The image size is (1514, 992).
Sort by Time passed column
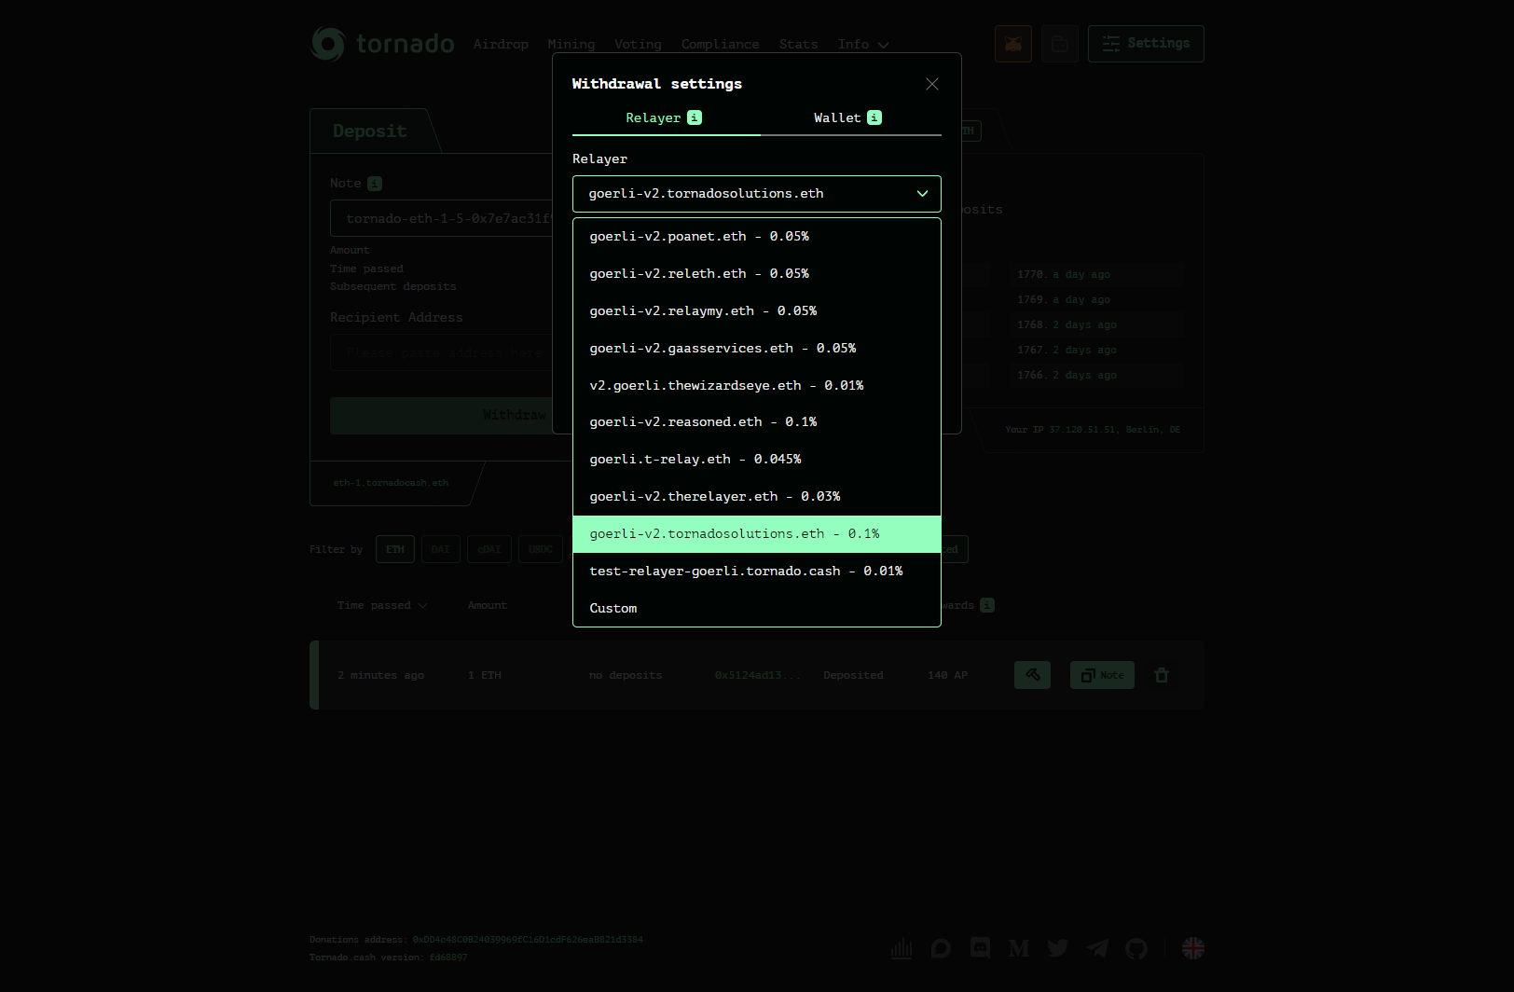point(382,605)
